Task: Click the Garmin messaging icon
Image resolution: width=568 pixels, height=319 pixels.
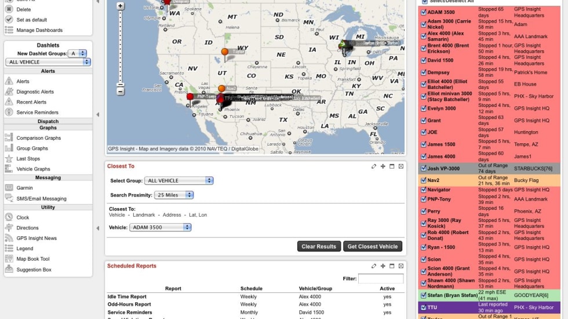Action: [x=9, y=188]
